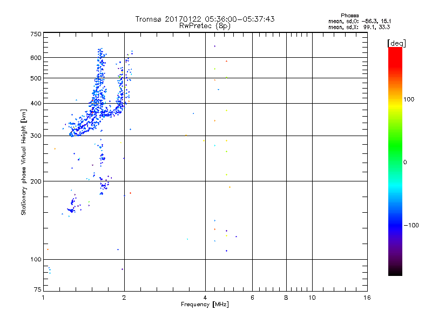Click the y-axis tick label '300'
This screenshot has width=432, height=324.
coord(36,136)
